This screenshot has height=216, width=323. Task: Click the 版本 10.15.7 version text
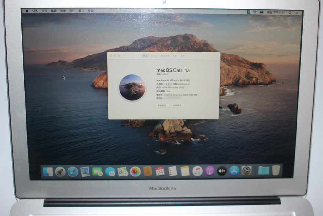click(162, 74)
